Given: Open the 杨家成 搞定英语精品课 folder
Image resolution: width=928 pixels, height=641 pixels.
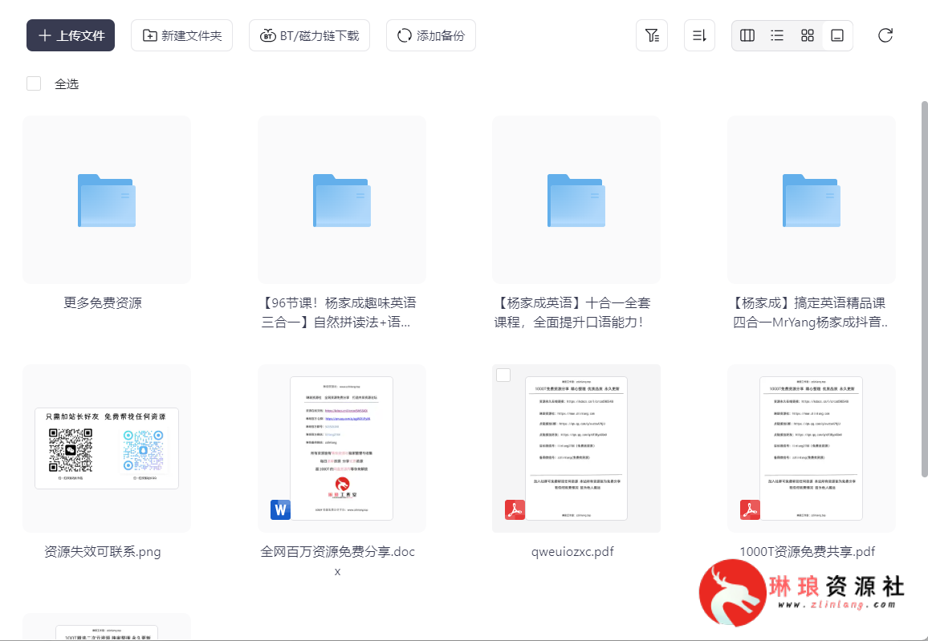Looking at the screenshot, I should pos(812,200).
